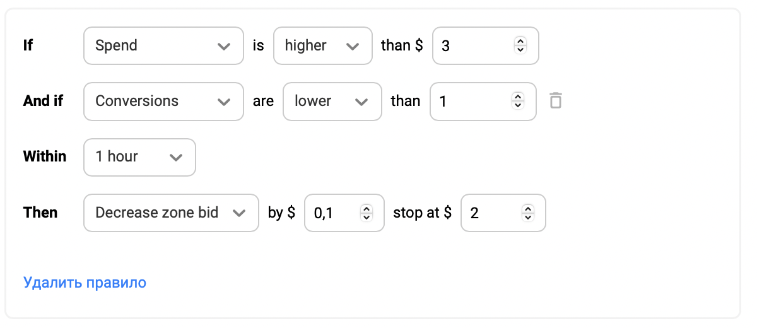Screen dimensions: 757x328
Task: Decrement the Conversions value stepper down
Action: pos(517,105)
